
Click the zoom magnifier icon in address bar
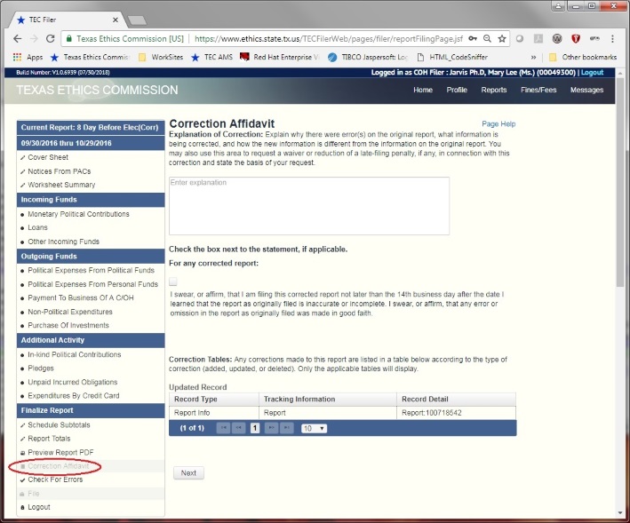click(486, 39)
